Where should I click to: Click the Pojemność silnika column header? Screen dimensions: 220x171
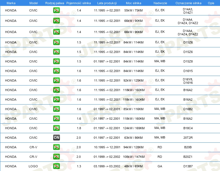(x=78, y=3)
